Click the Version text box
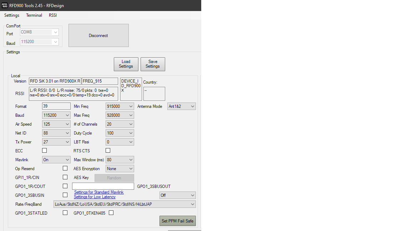The height and width of the screenshot is (231, 411). coord(55,81)
